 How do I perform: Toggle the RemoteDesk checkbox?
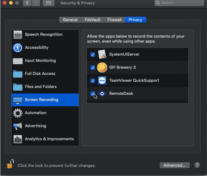click(x=93, y=94)
